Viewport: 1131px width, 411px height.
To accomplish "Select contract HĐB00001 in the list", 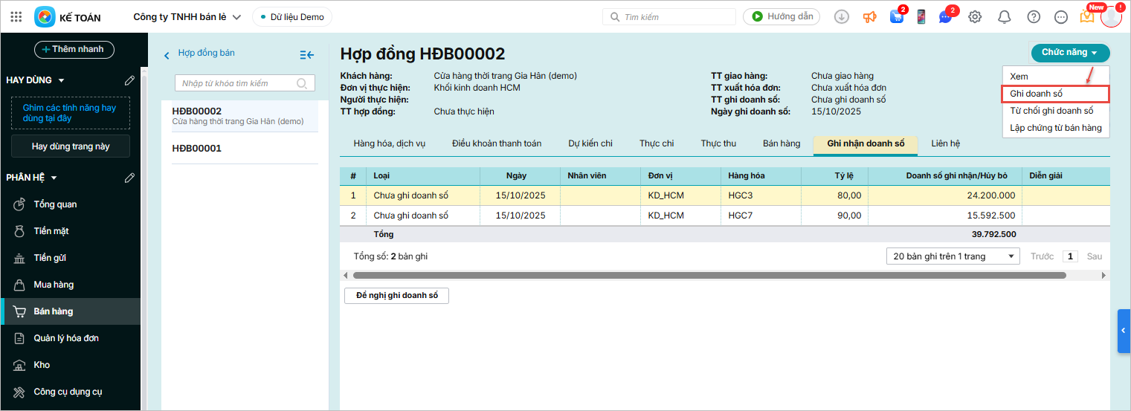I will tap(197, 148).
